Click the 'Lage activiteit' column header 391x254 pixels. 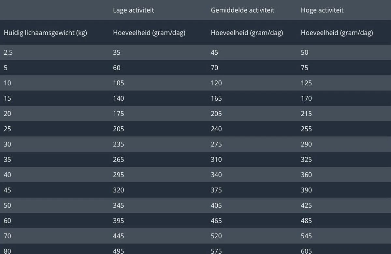(x=133, y=10)
